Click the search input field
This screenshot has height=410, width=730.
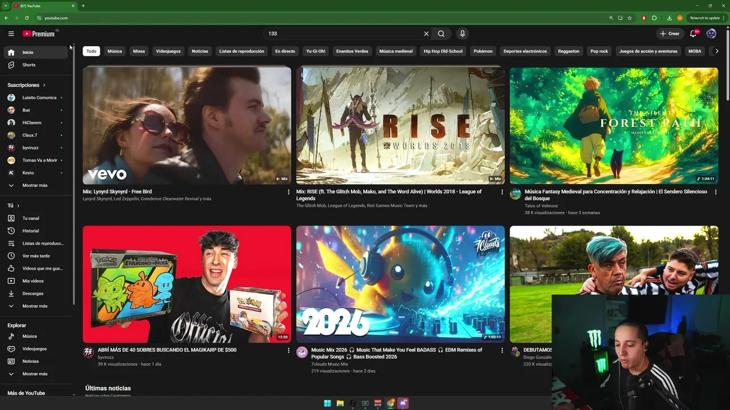pyautogui.click(x=343, y=34)
